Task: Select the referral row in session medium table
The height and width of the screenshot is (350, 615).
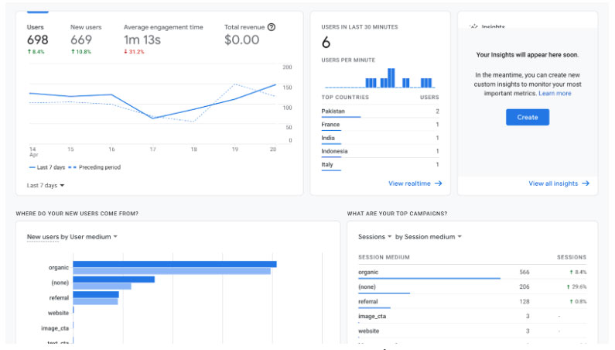Action: coord(472,302)
